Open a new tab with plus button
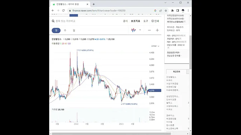The image size is (241, 135). point(94,4)
